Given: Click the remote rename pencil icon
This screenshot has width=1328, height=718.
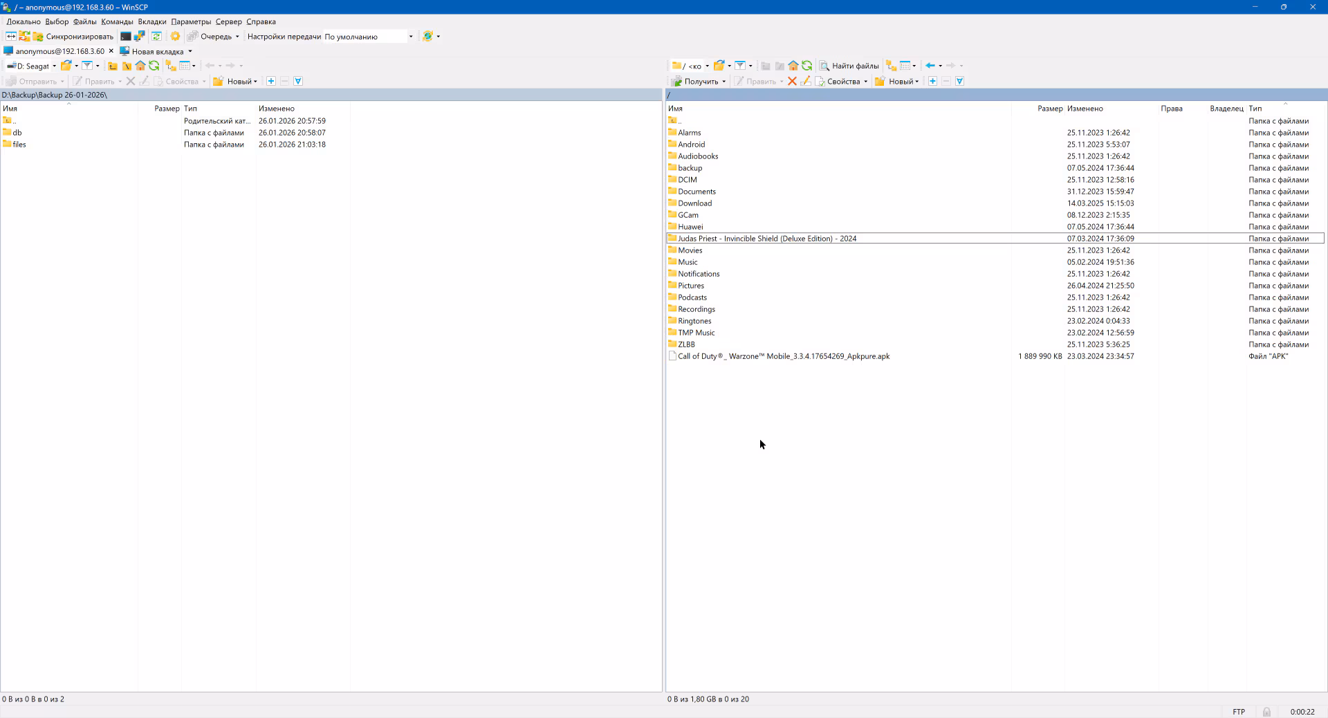Looking at the screenshot, I should click(805, 81).
